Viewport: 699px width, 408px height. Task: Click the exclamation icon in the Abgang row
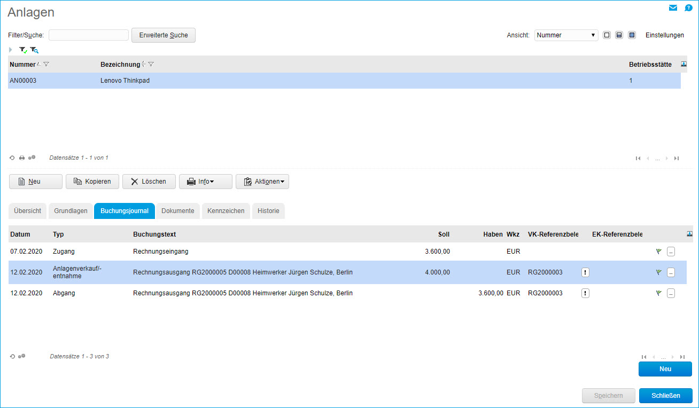(x=585, y=293)
